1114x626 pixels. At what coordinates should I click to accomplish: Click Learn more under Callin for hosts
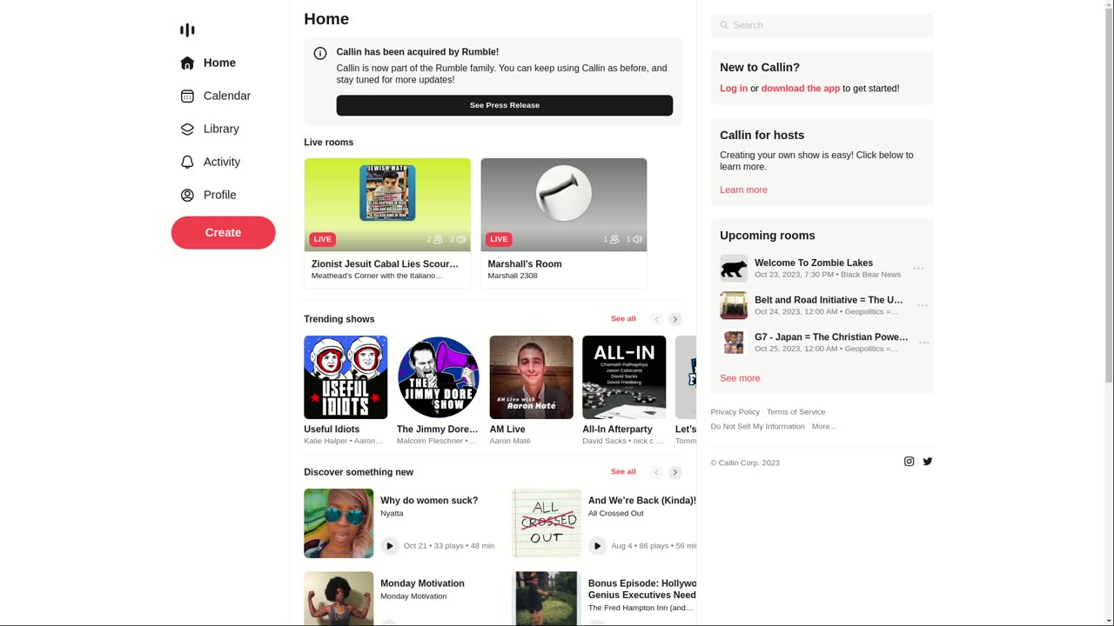click(x=743, y=190)
